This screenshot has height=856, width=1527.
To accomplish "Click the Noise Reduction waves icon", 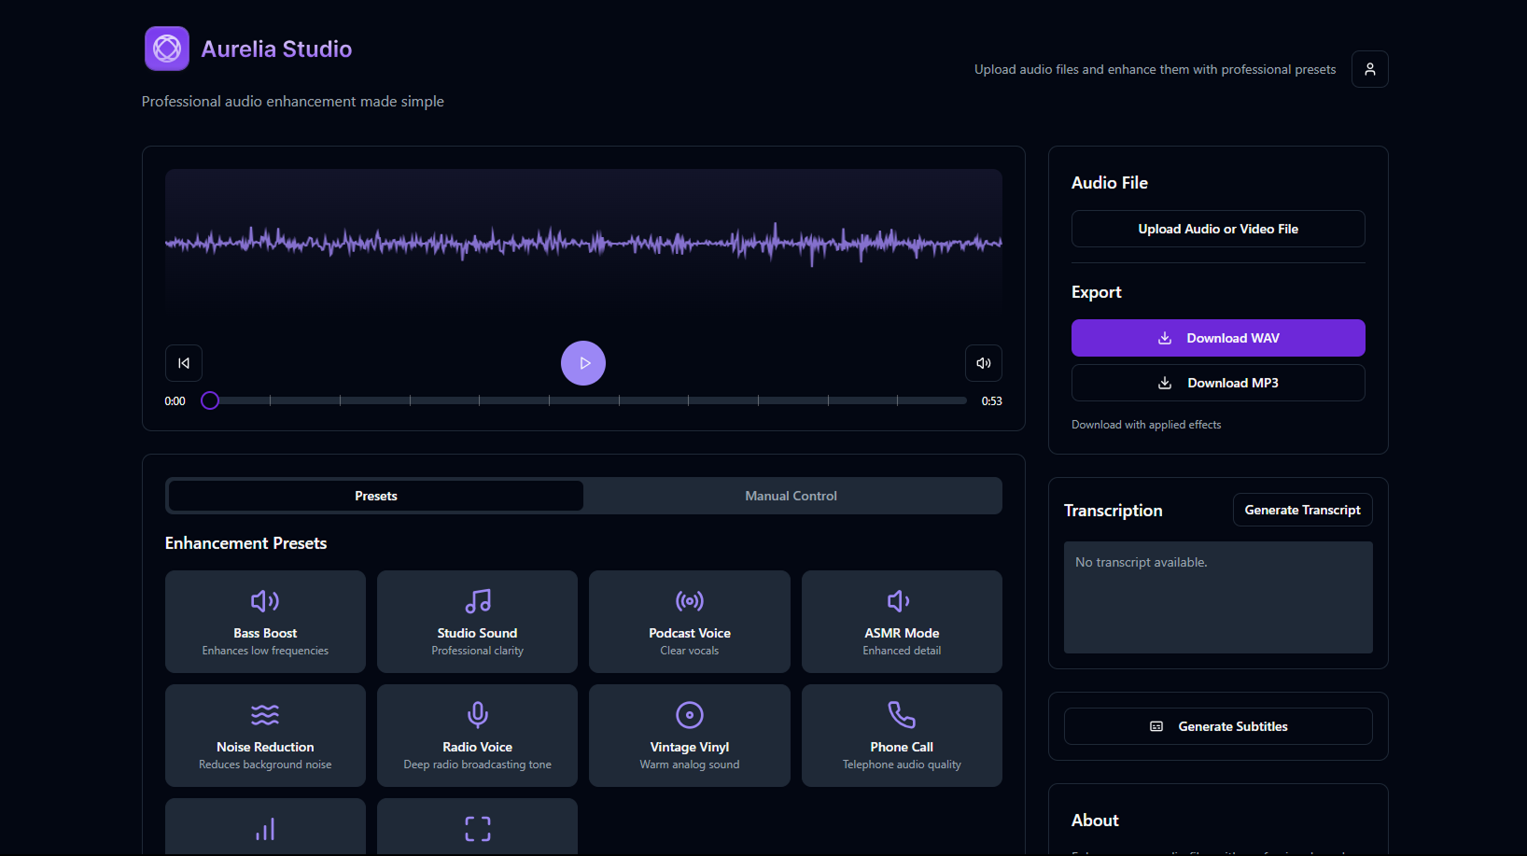I will pyautogui.click(x=265, y=715).
